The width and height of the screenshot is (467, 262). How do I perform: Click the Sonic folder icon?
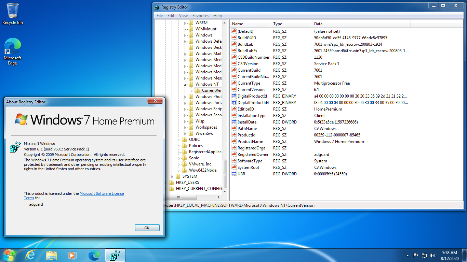coord(185,158)
